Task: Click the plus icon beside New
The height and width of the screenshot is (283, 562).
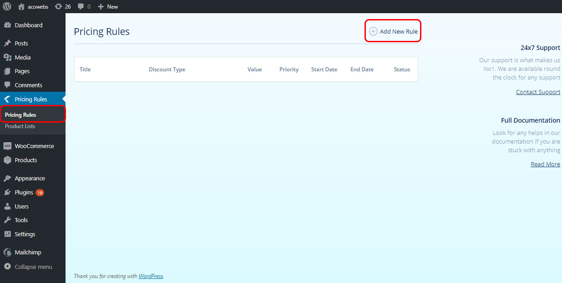Action: click(x=101, y=7)
